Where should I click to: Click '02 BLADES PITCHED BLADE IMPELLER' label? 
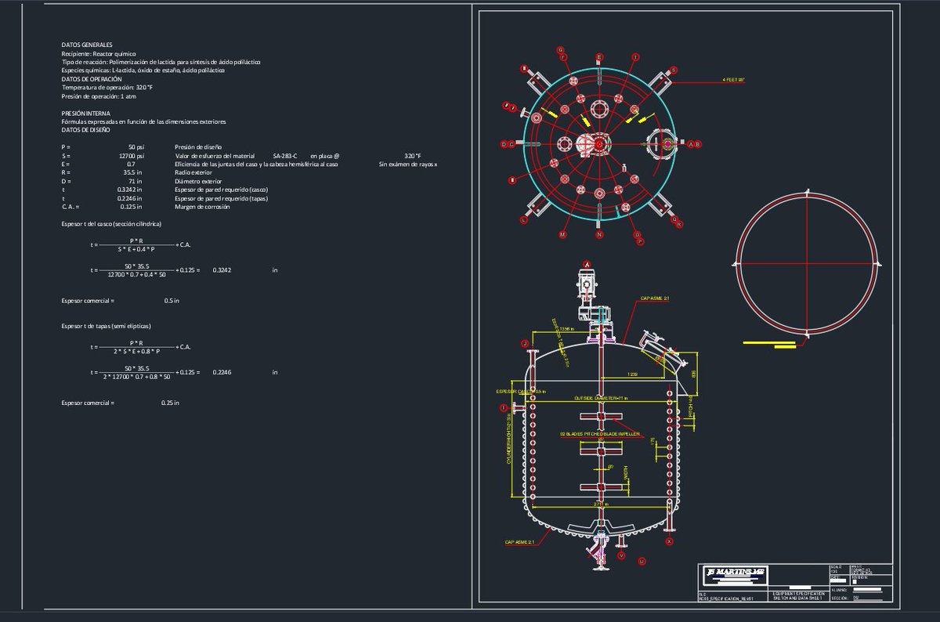click(600, 433)
